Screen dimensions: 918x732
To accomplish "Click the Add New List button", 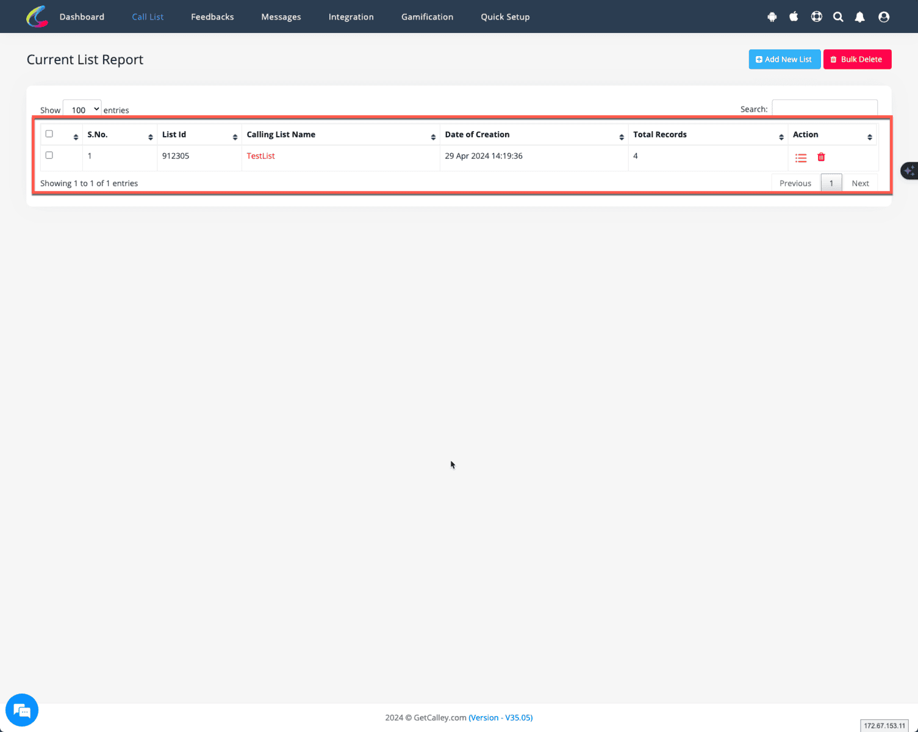I will click(784, 59).
